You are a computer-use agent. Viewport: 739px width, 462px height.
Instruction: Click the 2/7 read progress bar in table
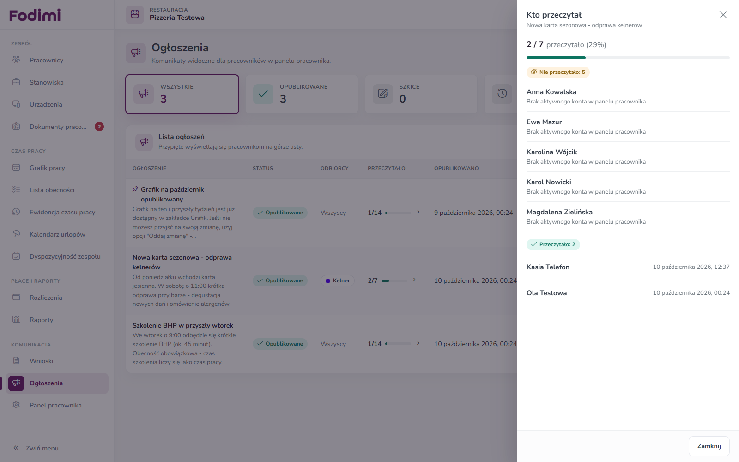pos(394,281)
